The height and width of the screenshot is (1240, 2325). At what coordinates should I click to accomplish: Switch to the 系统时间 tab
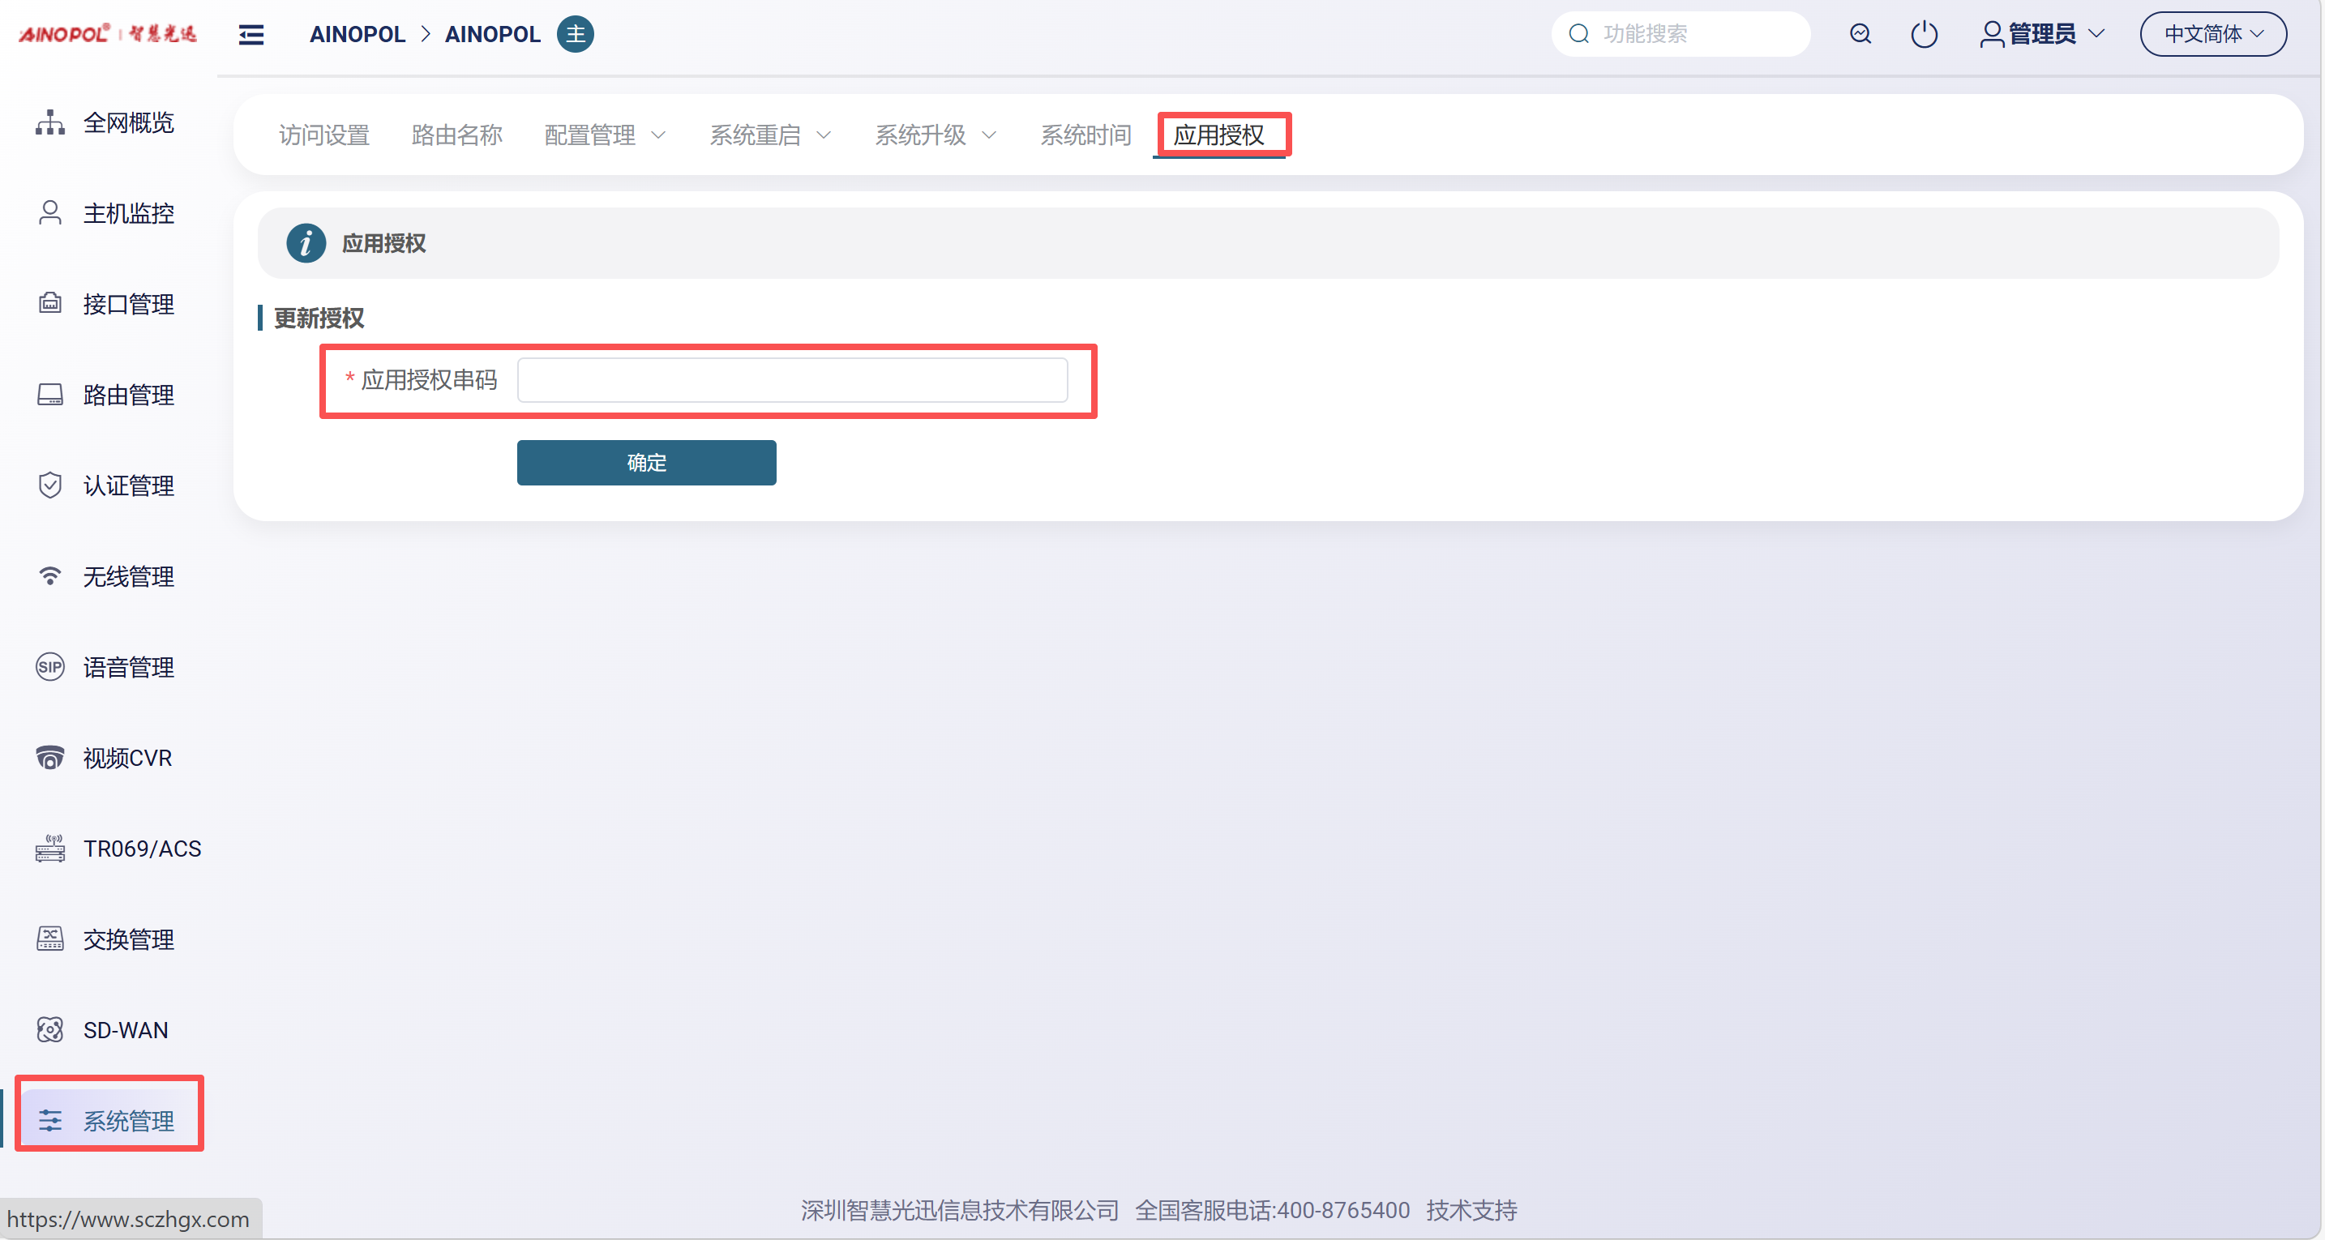click(x=1085, y=135)
